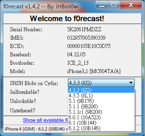Viewport: 145px width, 136px height.
Task: Click the Serial Number: label
Action: (26, 29)
